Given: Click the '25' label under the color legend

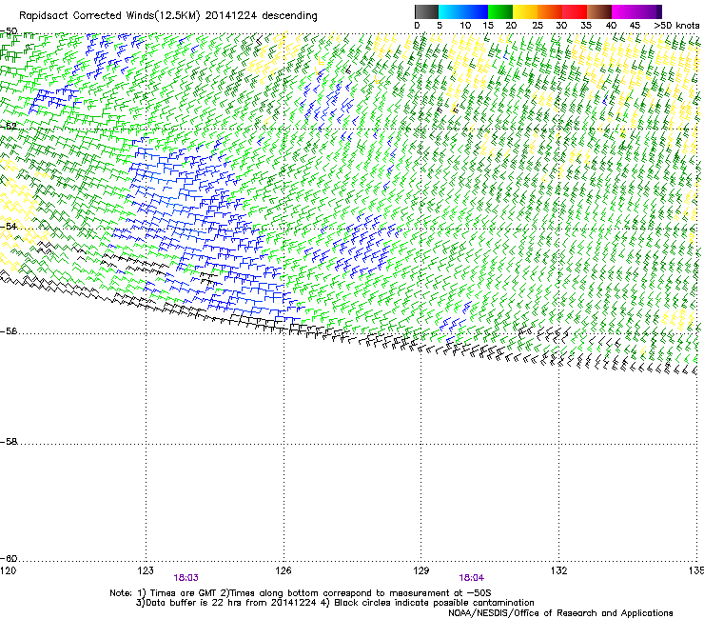Looking at the screenshot, I should (538, 26).
